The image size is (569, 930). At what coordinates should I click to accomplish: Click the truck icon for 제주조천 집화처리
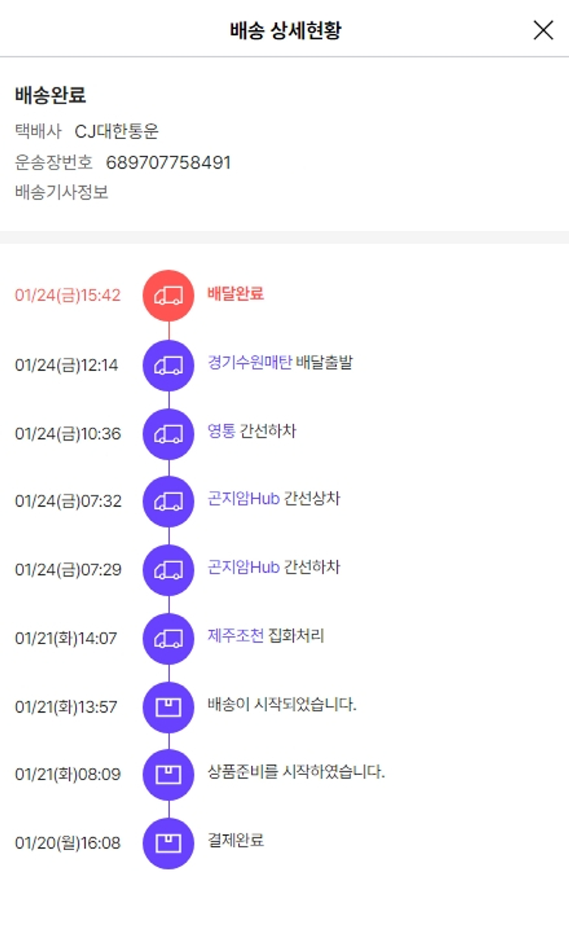point(168,638)
